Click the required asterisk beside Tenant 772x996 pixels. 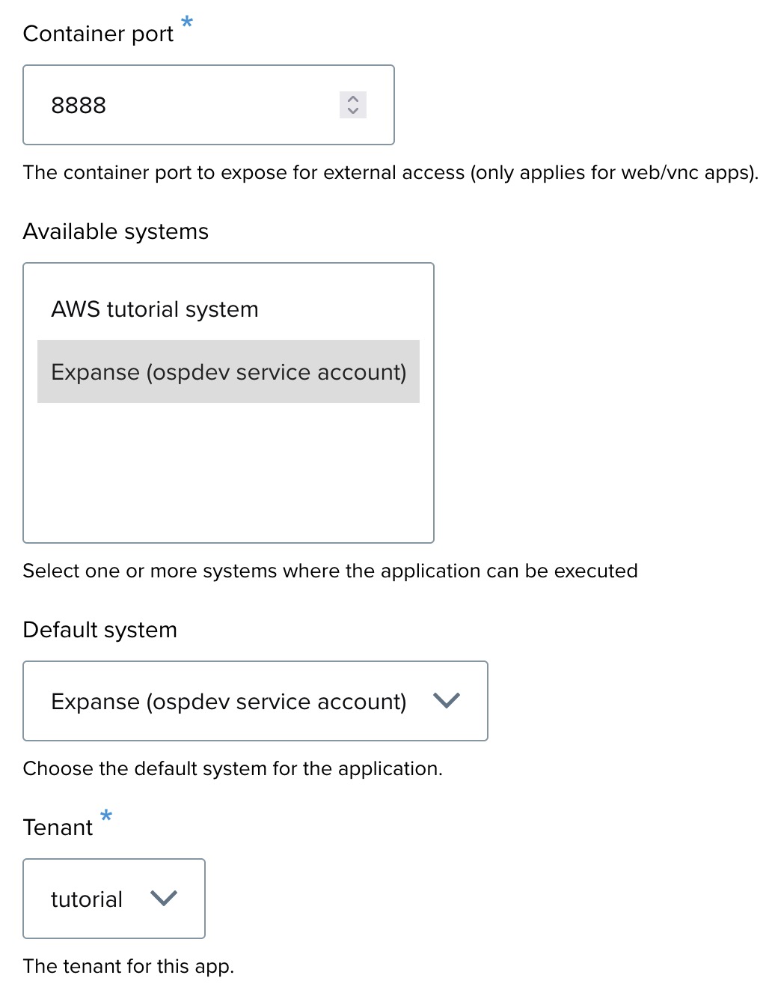pos(106,816)
